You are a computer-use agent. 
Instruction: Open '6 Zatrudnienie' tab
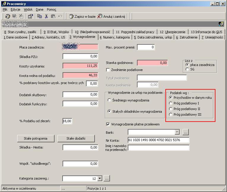pos(187,37)
